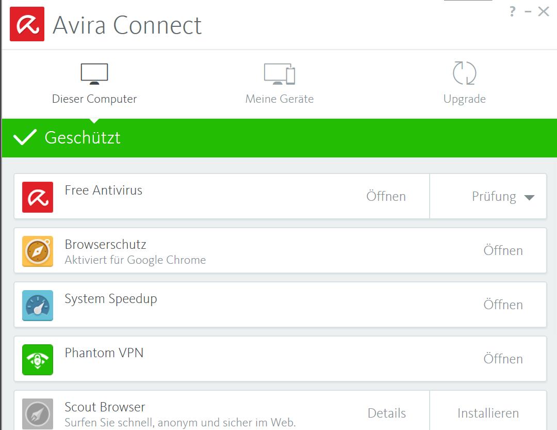Open the Meine Geräte devices icon

[280, 74]
